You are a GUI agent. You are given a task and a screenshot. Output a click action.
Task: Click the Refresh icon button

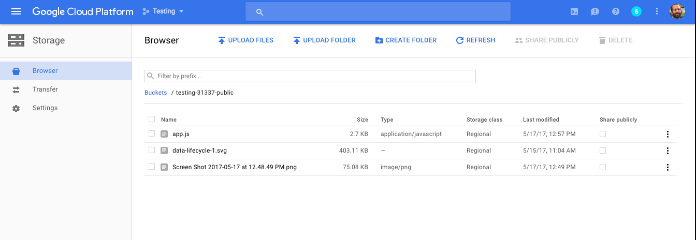point(475,40)
